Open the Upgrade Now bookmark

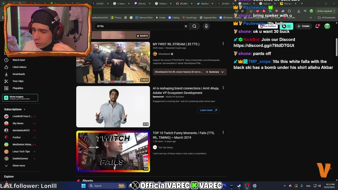point(208,17)
